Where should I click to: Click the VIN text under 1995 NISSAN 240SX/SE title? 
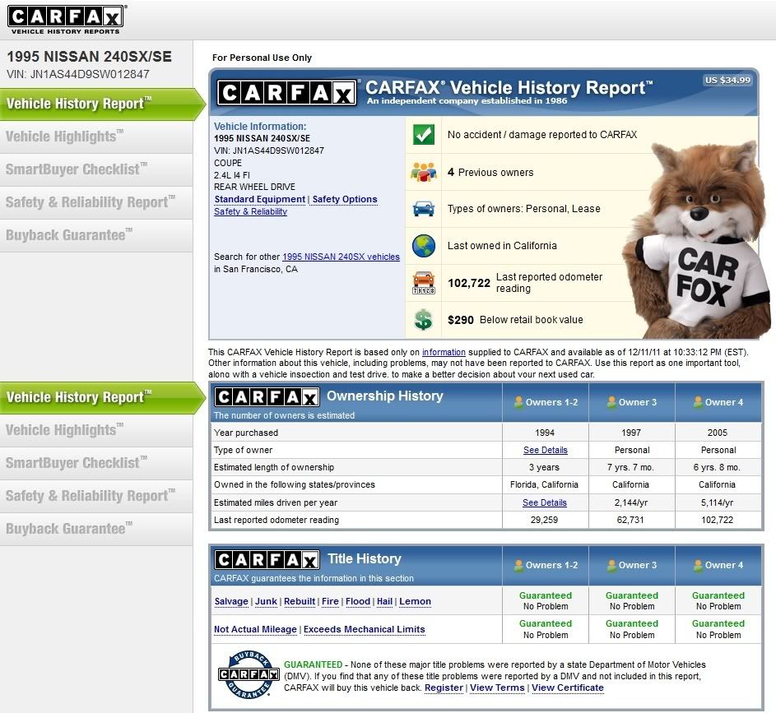point(77,74)
